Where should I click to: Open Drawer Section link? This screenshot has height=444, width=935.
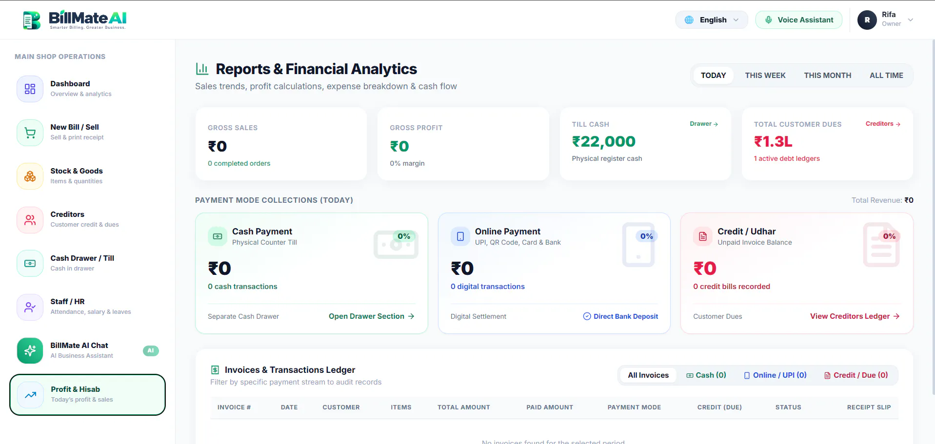click(372, 316)
